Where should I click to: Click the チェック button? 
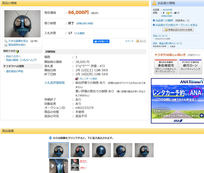(x=141, y=41)
